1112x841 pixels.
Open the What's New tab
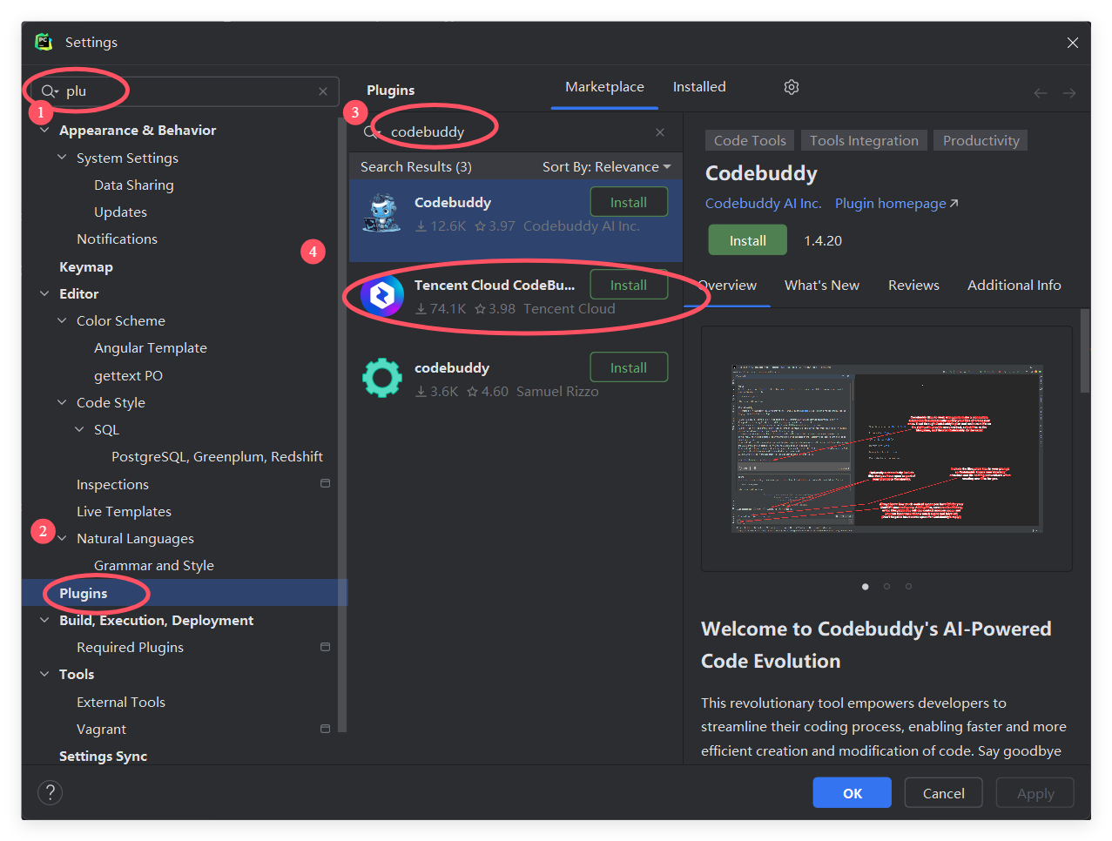tap(821, 286)
